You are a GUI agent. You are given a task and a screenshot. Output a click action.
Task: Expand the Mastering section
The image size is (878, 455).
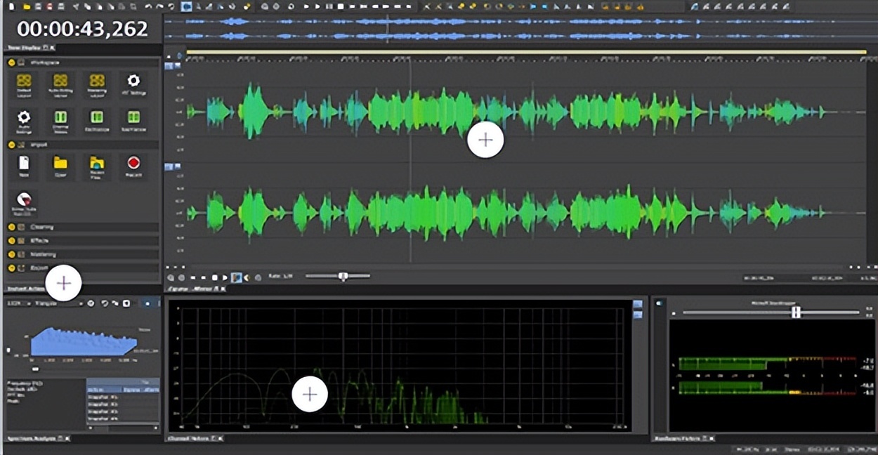(12, 254)
